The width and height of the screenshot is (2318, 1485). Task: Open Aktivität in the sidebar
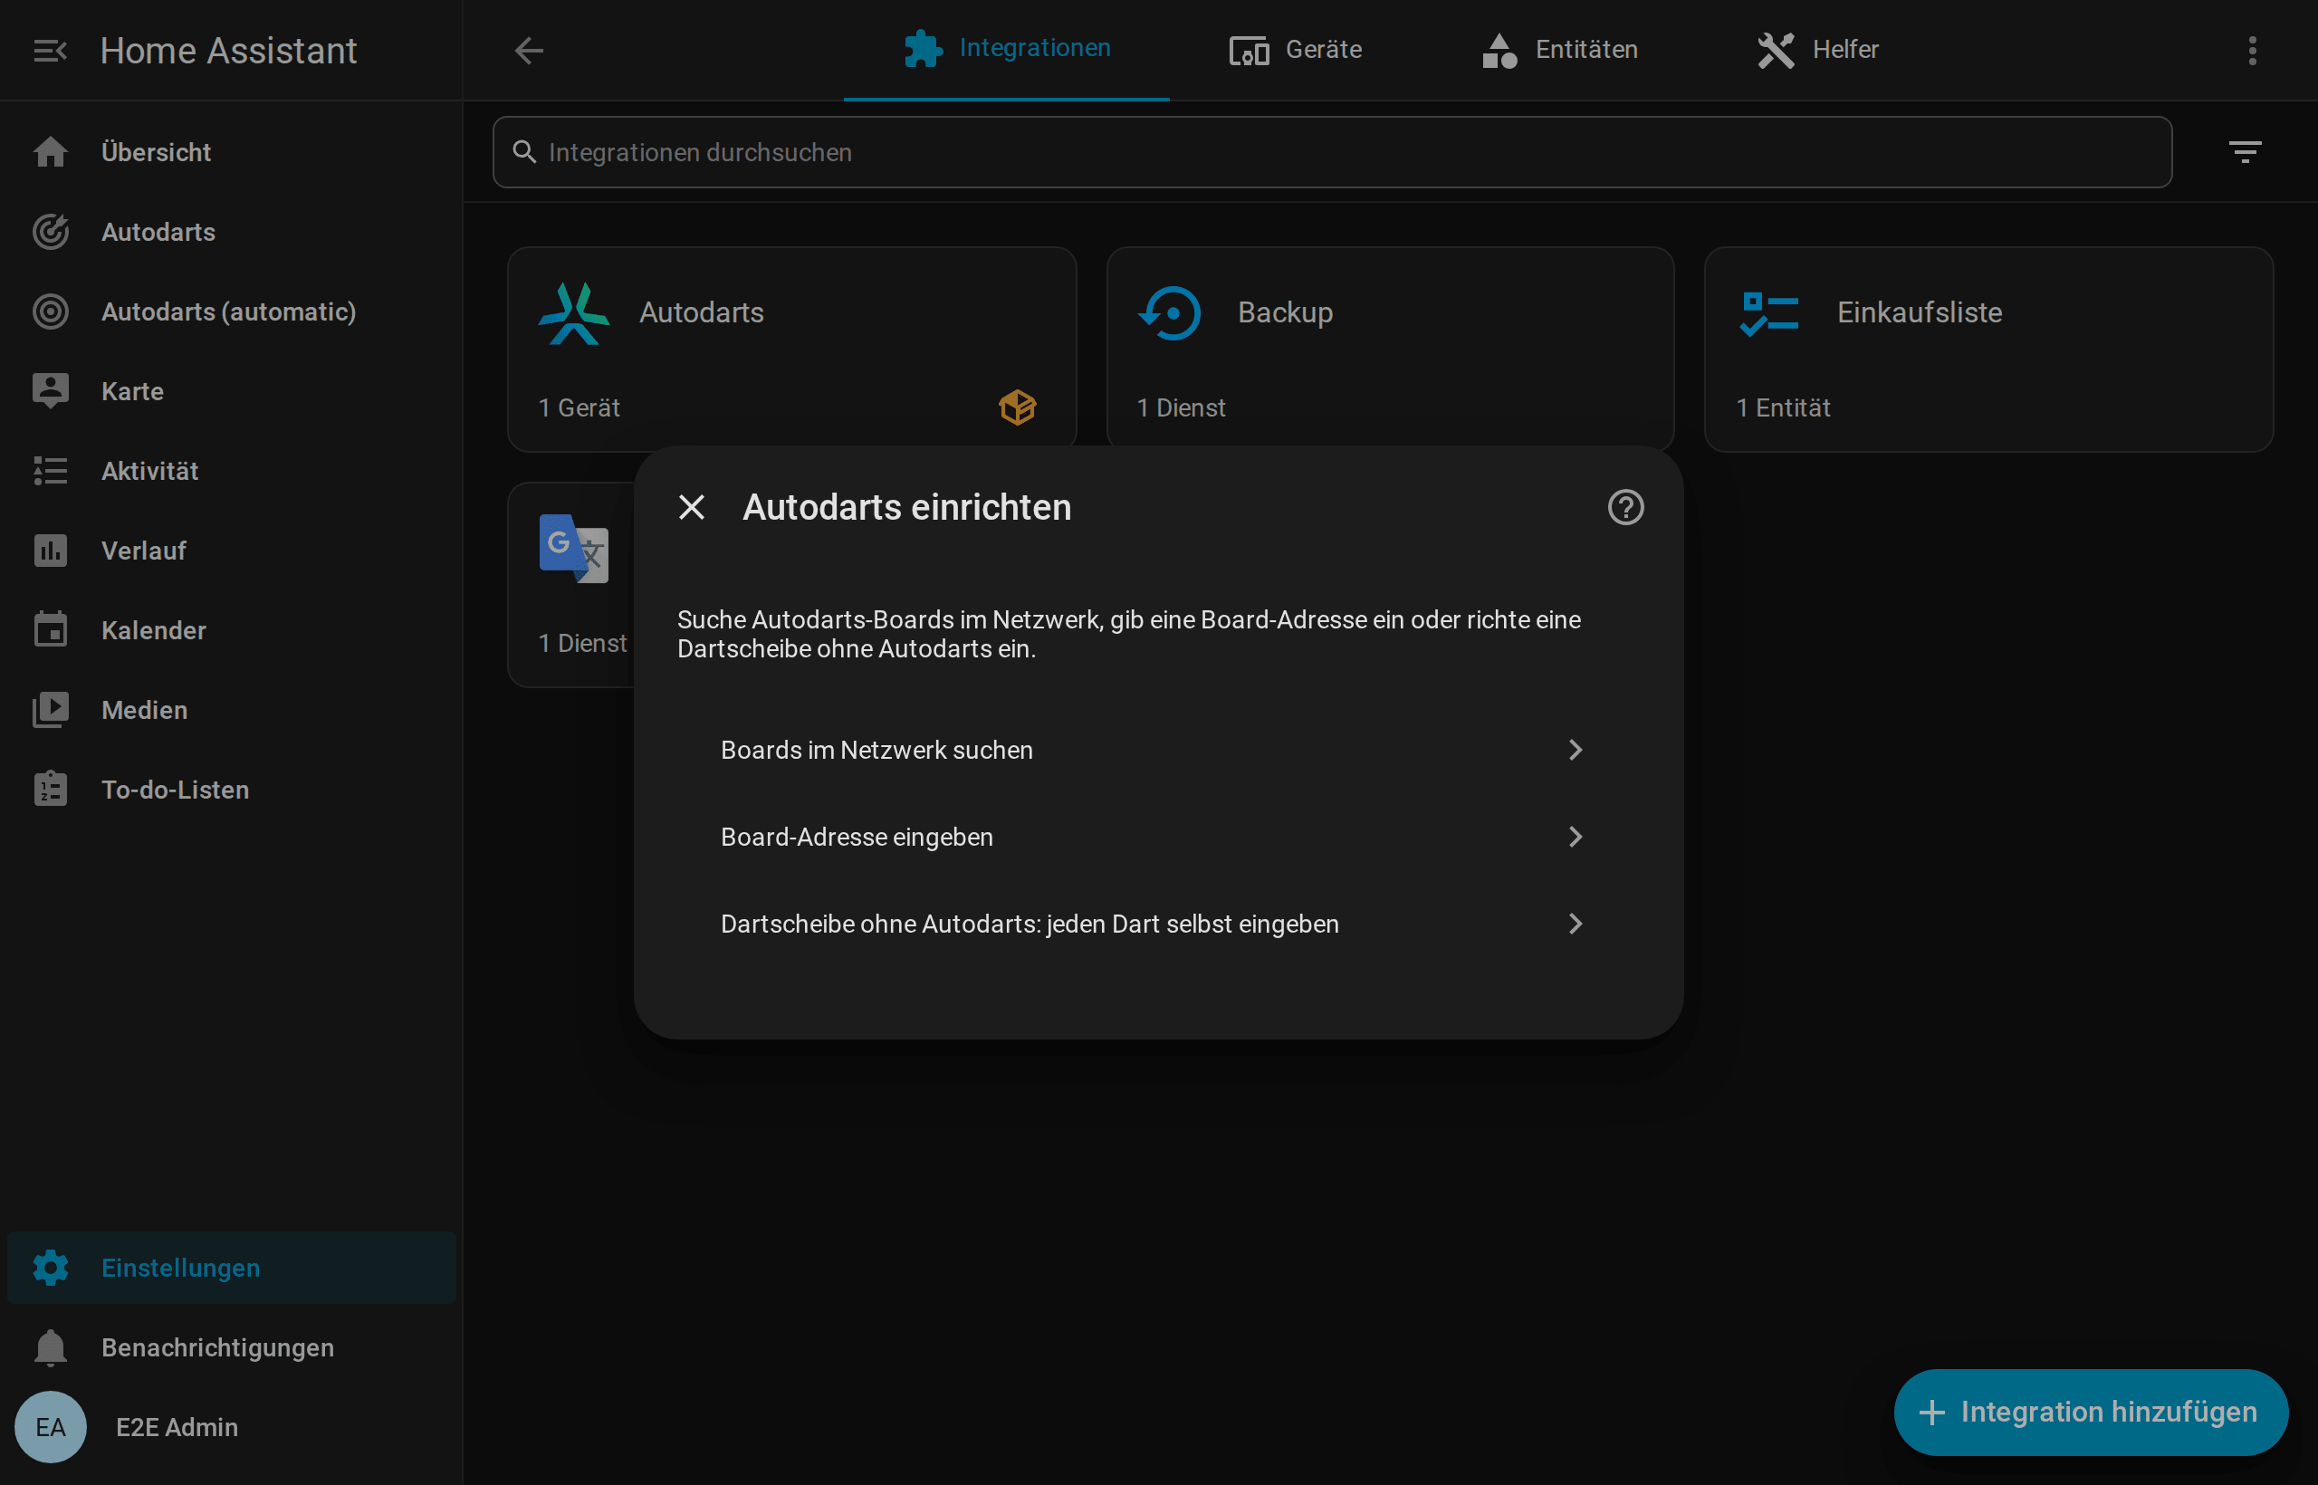click(232, 471)
